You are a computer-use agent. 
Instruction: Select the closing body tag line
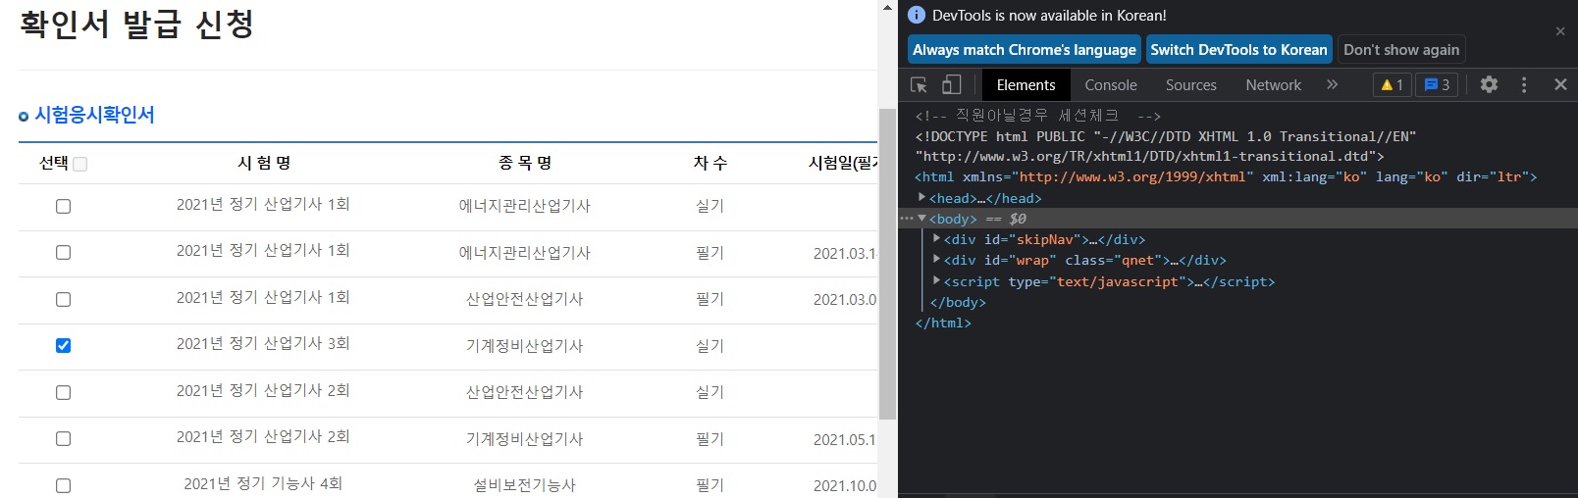coord(958,302)
